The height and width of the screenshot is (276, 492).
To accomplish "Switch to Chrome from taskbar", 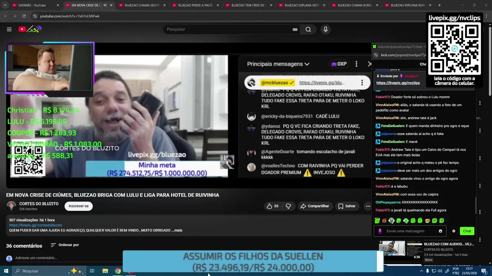I will click(118, 271).
